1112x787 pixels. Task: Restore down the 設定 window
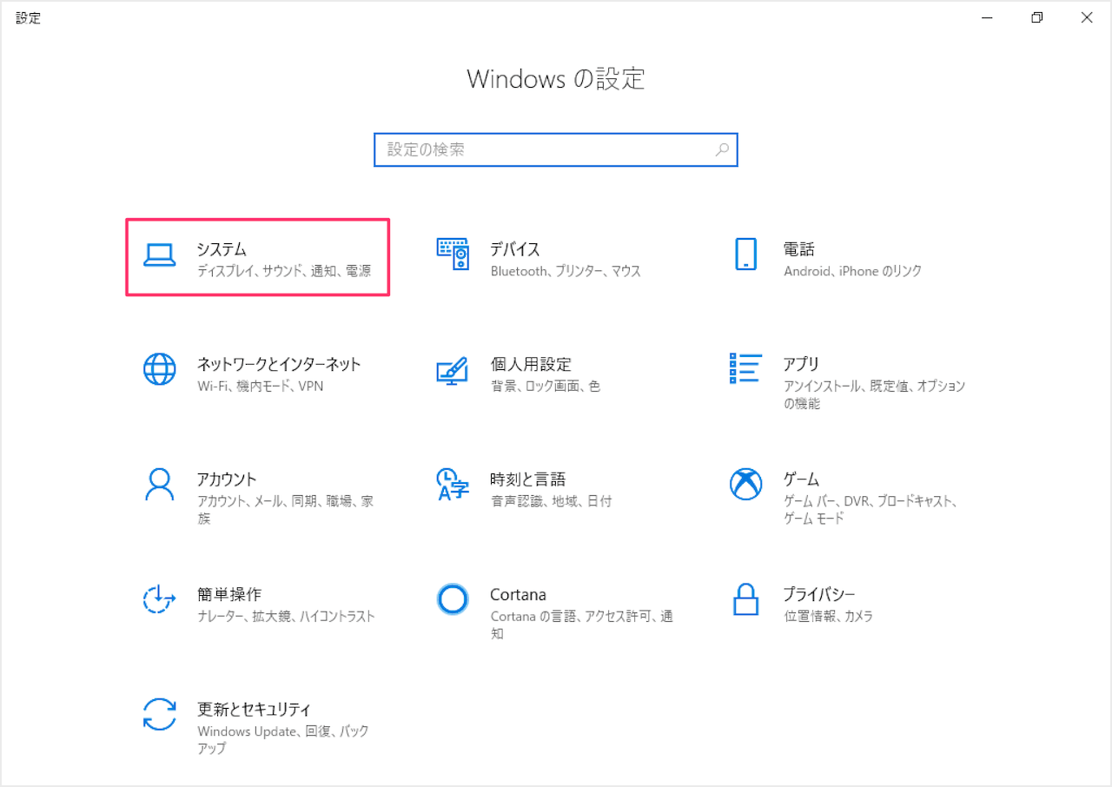pos(1036,17)
